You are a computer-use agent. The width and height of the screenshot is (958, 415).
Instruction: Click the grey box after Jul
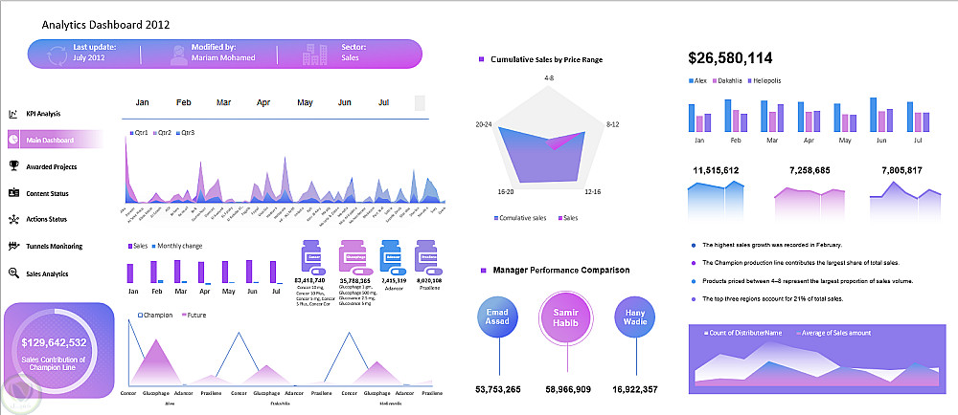pos(420,103)
